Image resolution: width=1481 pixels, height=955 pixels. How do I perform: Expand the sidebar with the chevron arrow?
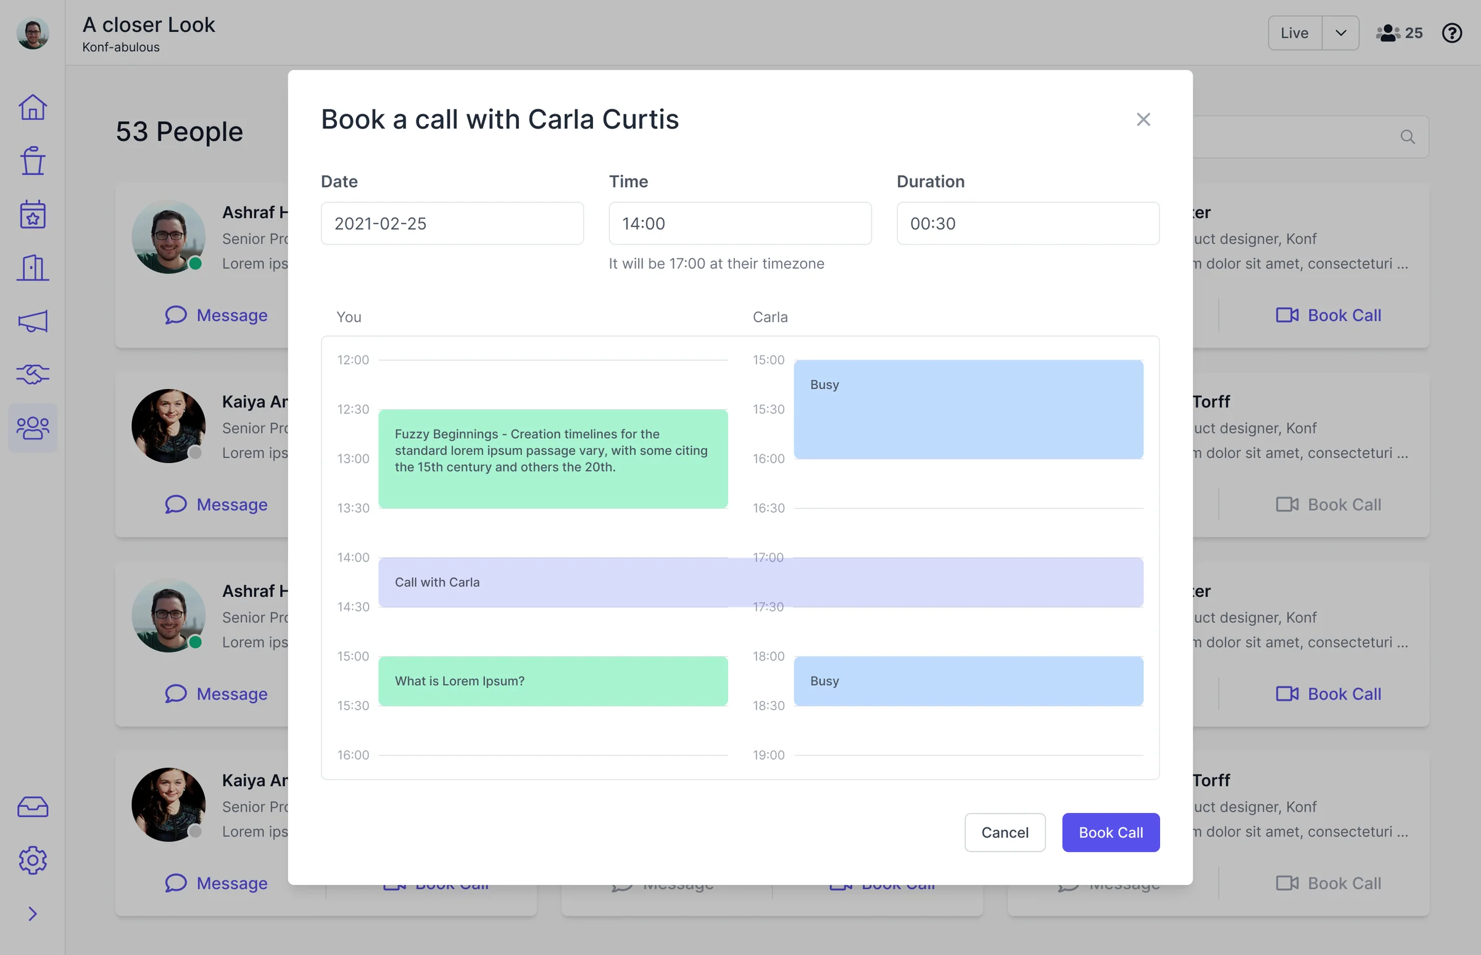coord(32,914)
